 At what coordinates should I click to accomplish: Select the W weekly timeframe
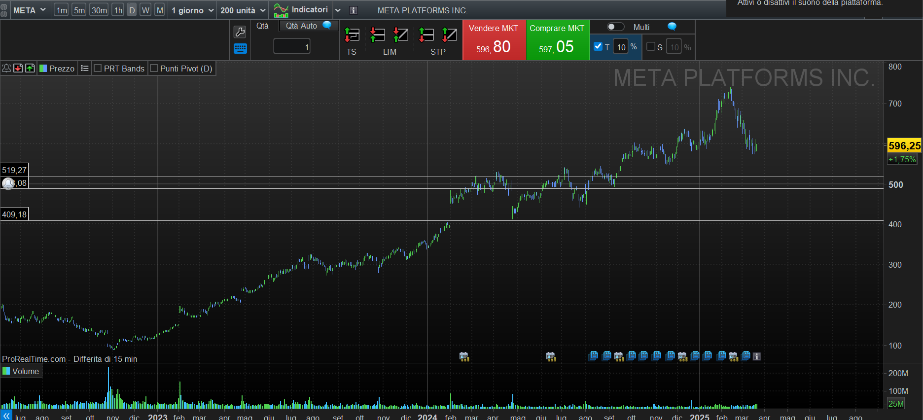click(x=145, y=10)
